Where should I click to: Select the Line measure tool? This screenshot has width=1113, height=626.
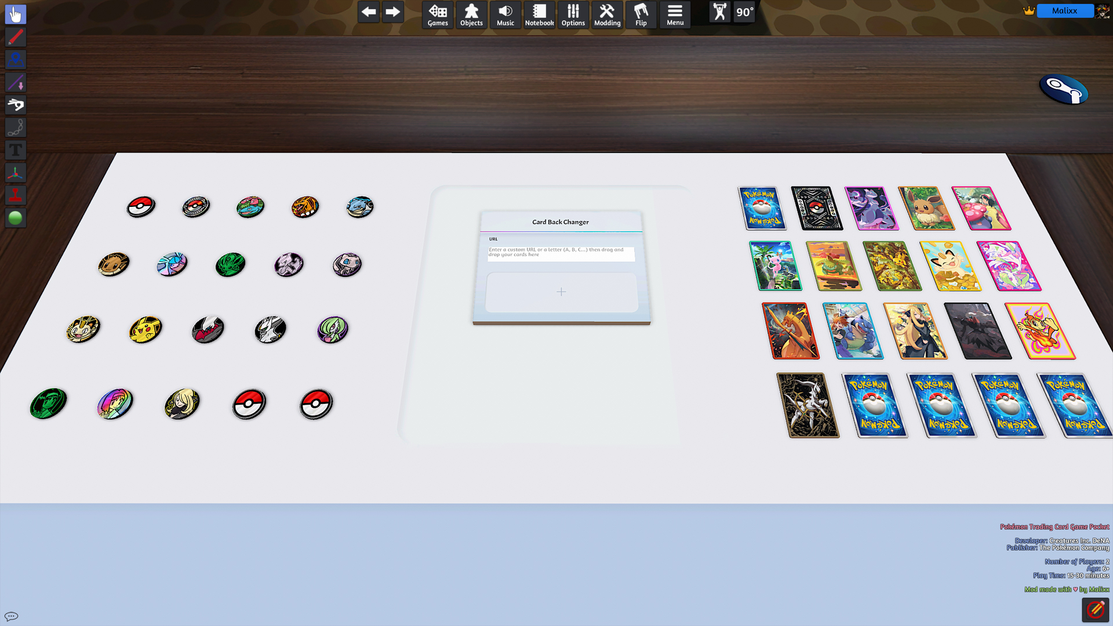pos(16,82)
